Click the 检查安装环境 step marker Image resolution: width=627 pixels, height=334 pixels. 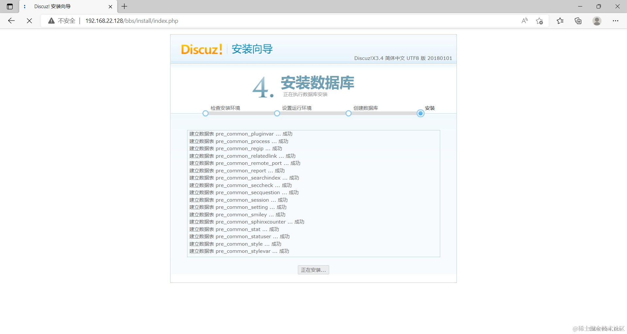(x=205, y=113)
